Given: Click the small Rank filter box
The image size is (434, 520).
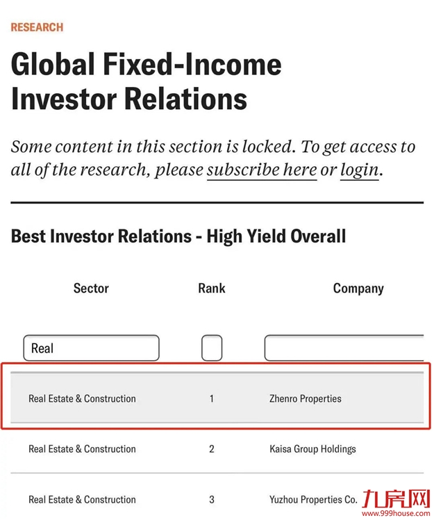Looking at the screenshot, I should [x=212, y=348].
